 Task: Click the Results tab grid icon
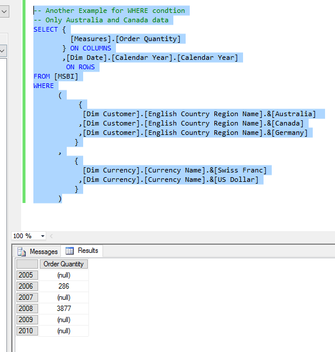tap(70, 251)
